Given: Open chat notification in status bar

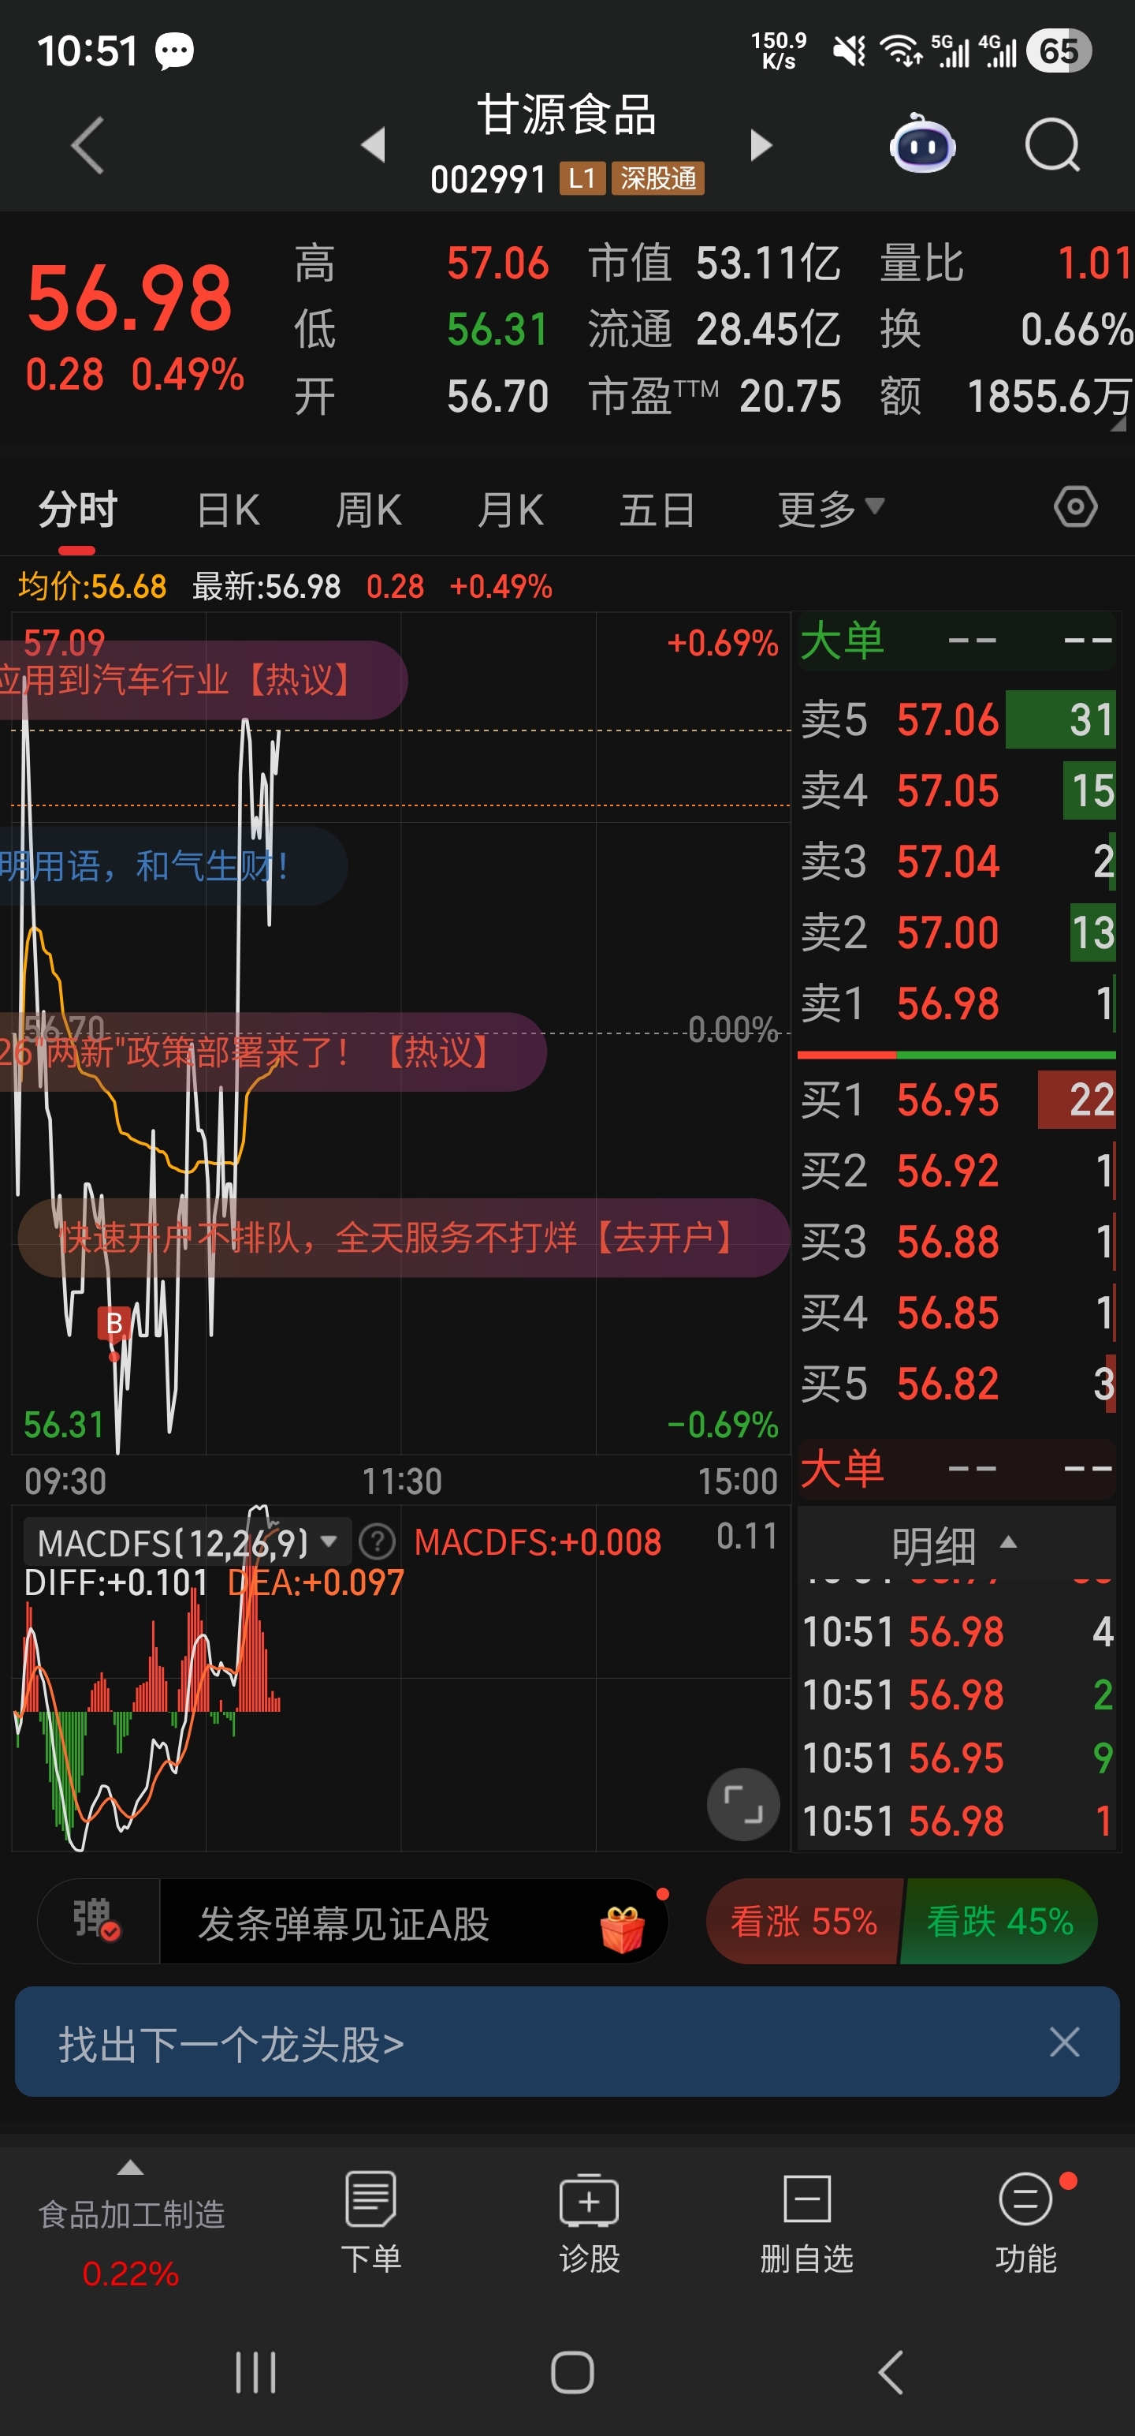Looking at the screenshot, I should coord(174,50).
